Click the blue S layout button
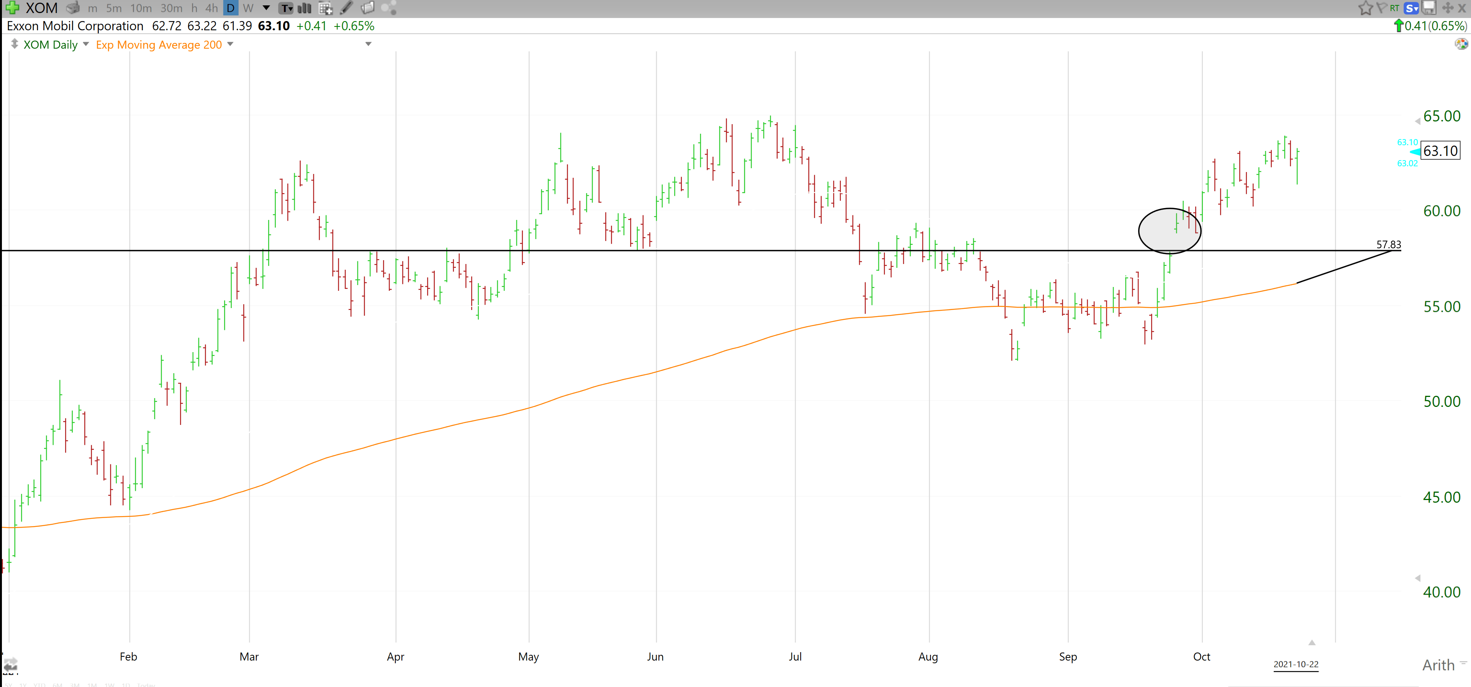1471x687 pixels. point(1412,8)
